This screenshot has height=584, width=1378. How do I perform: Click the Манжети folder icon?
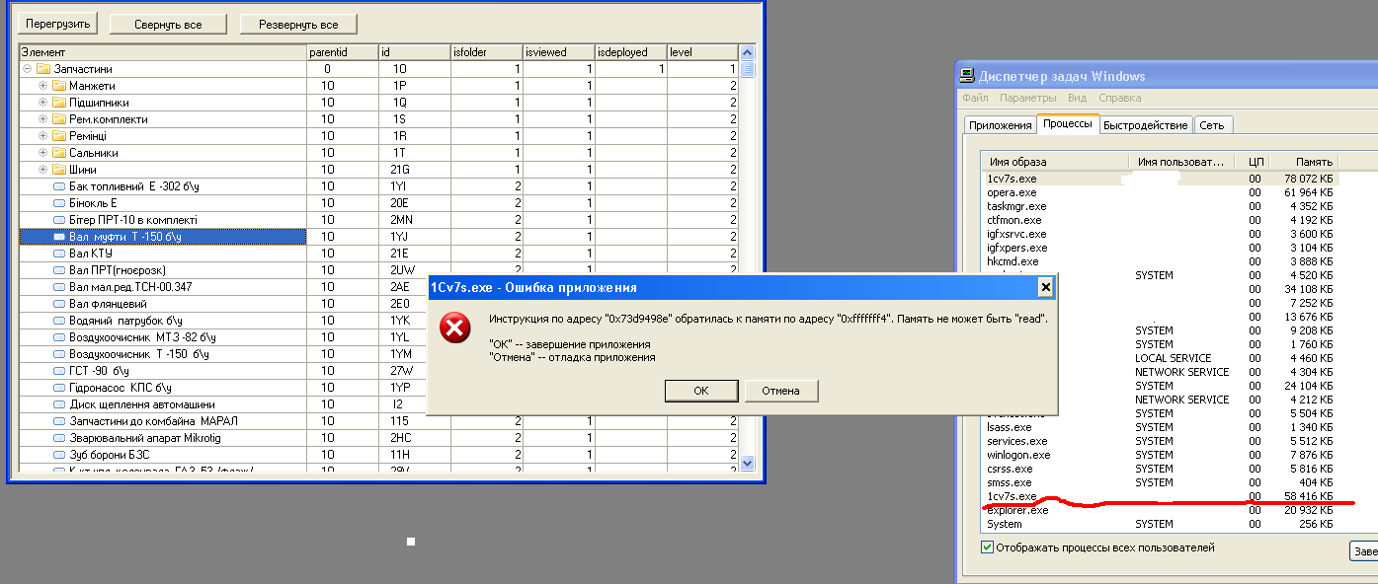coord(59,86)
